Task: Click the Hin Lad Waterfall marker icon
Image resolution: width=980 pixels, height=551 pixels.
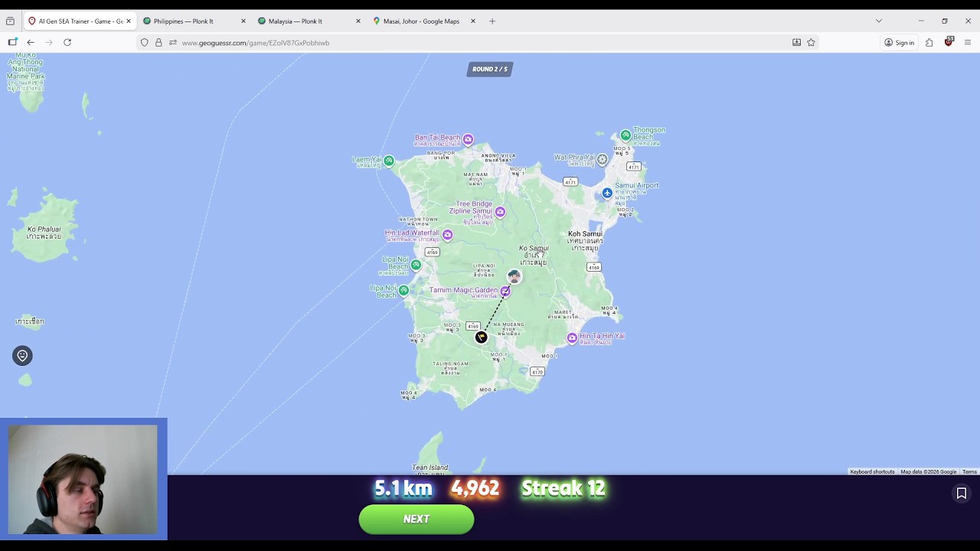Action: tap(447, 235)
